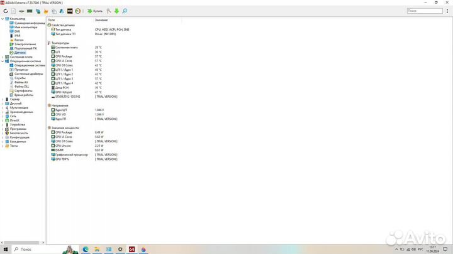Select the CPU Uncore power row
Image resolution: width=453 pixels, height=254 pixels.
click(x=63, y=146)
